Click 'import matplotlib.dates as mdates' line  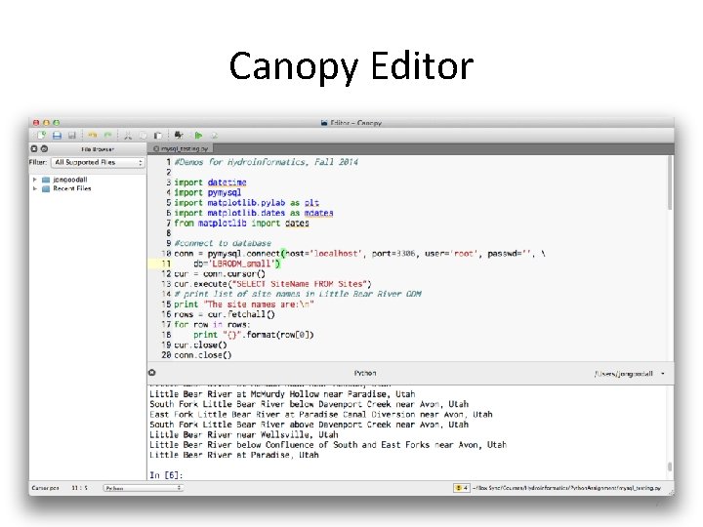[254, 213]
